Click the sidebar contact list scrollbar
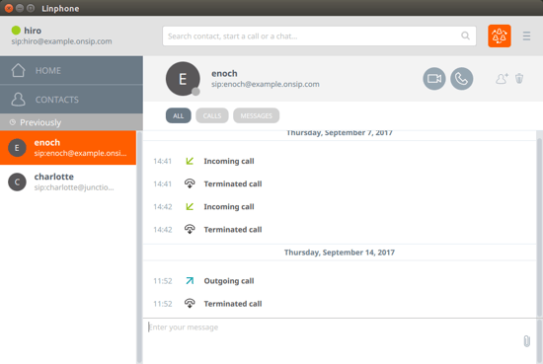Viewport: 543px width, 364px height. click(x=139, y=248)
